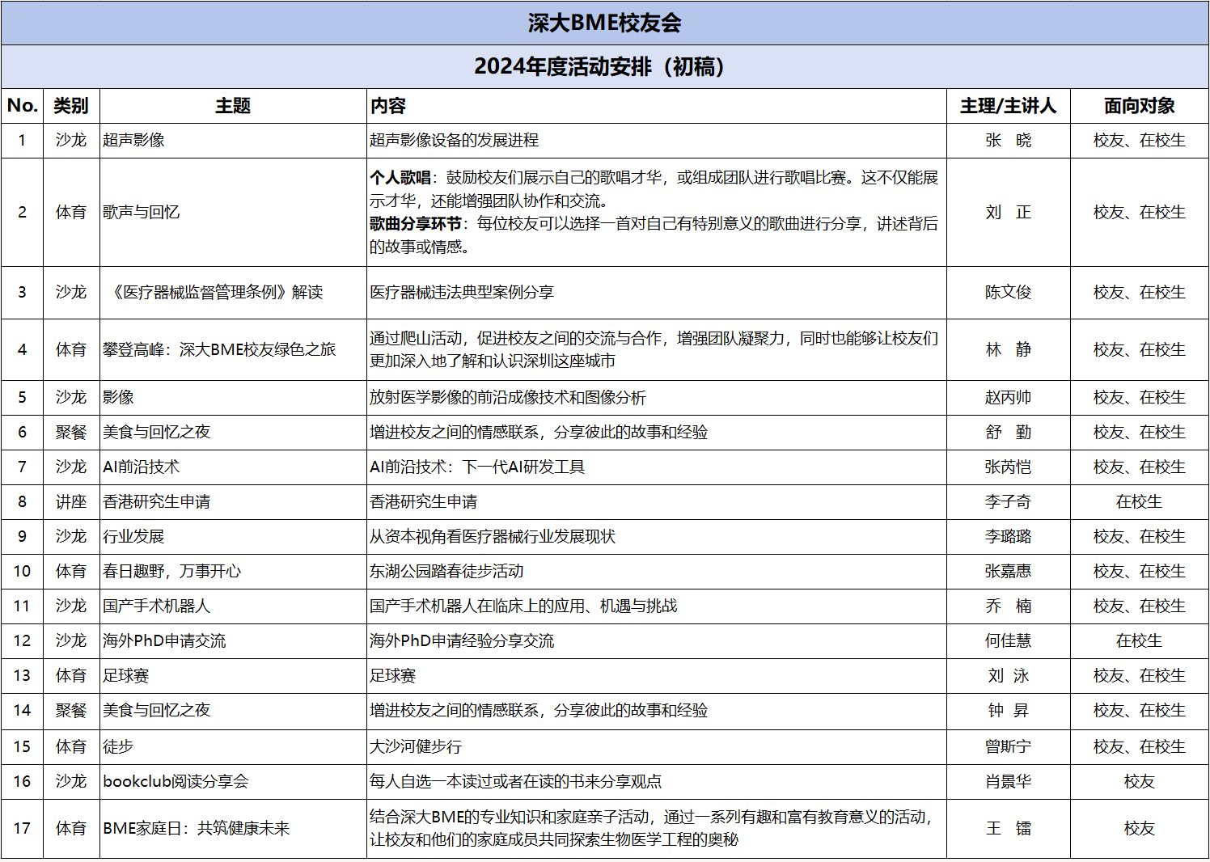The height and width of the screenshot is (862, 1210).
Task: Click the 东湖公园踏春徒步活动 content cell
Action: pos(656,571)
